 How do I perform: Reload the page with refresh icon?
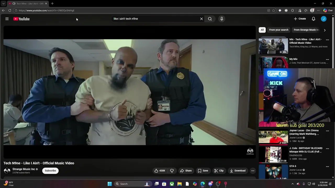click(x=10, y=10)
